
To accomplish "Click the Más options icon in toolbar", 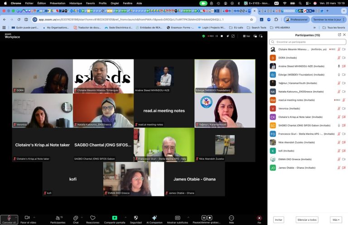I will coord(231,218).
